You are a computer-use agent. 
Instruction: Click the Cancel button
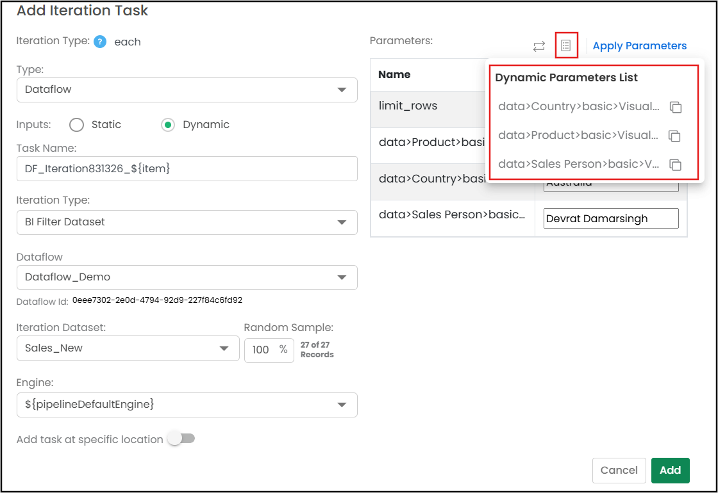tap(619, 470)
